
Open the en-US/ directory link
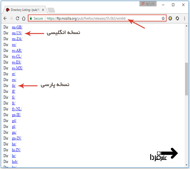pos(17,33)
